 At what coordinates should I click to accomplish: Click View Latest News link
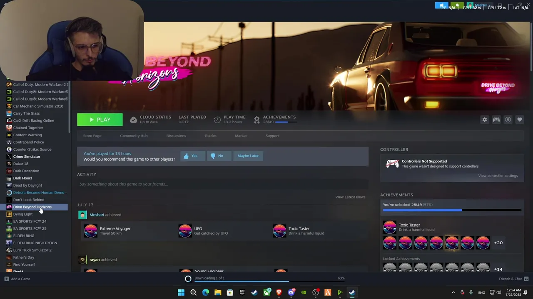tap(350, 197)
